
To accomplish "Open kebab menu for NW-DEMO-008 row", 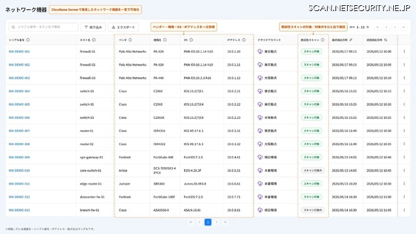I will (404, 144).
